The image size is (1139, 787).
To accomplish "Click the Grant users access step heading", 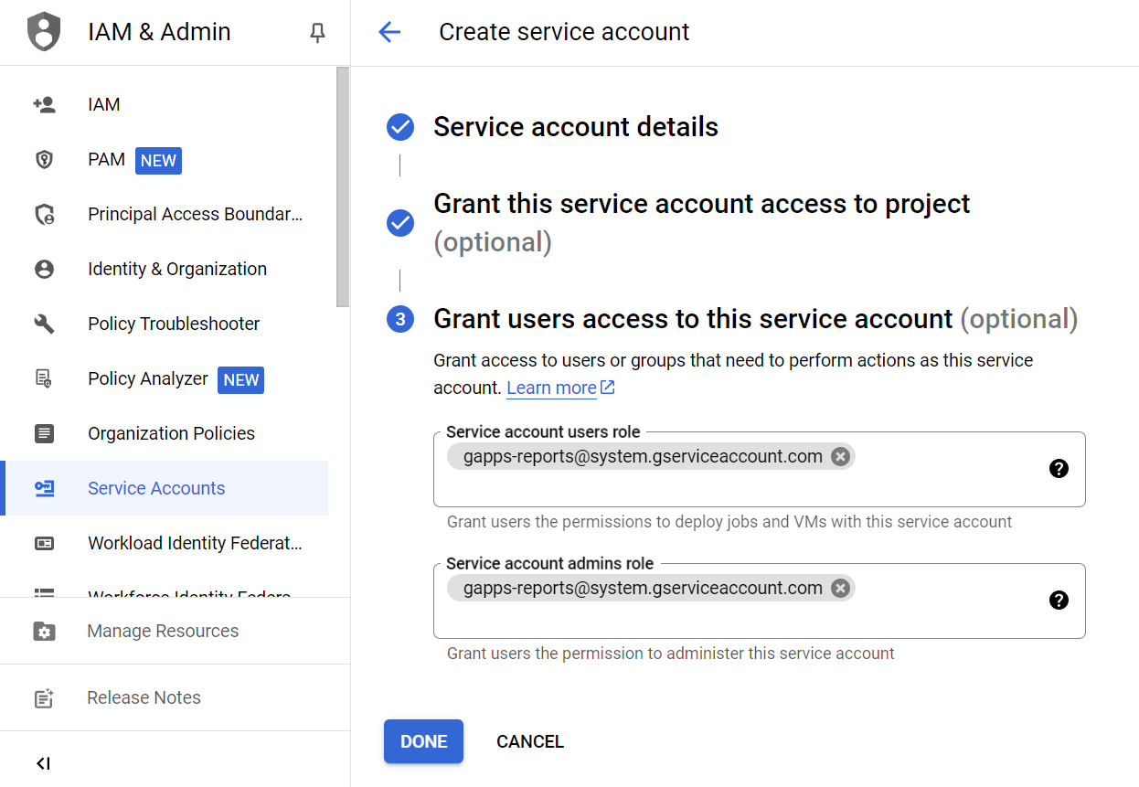I will [755, 319].
